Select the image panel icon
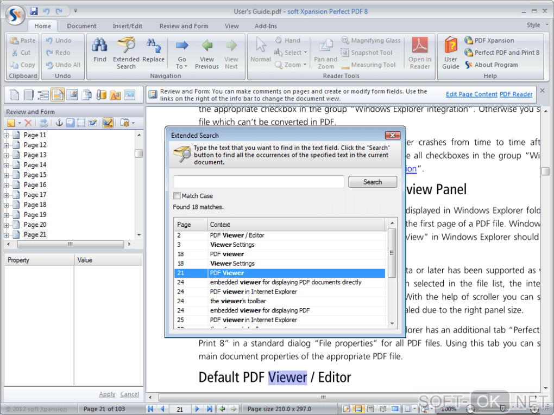The width and height of the screenshot is (554, 415). coord(72,94)
